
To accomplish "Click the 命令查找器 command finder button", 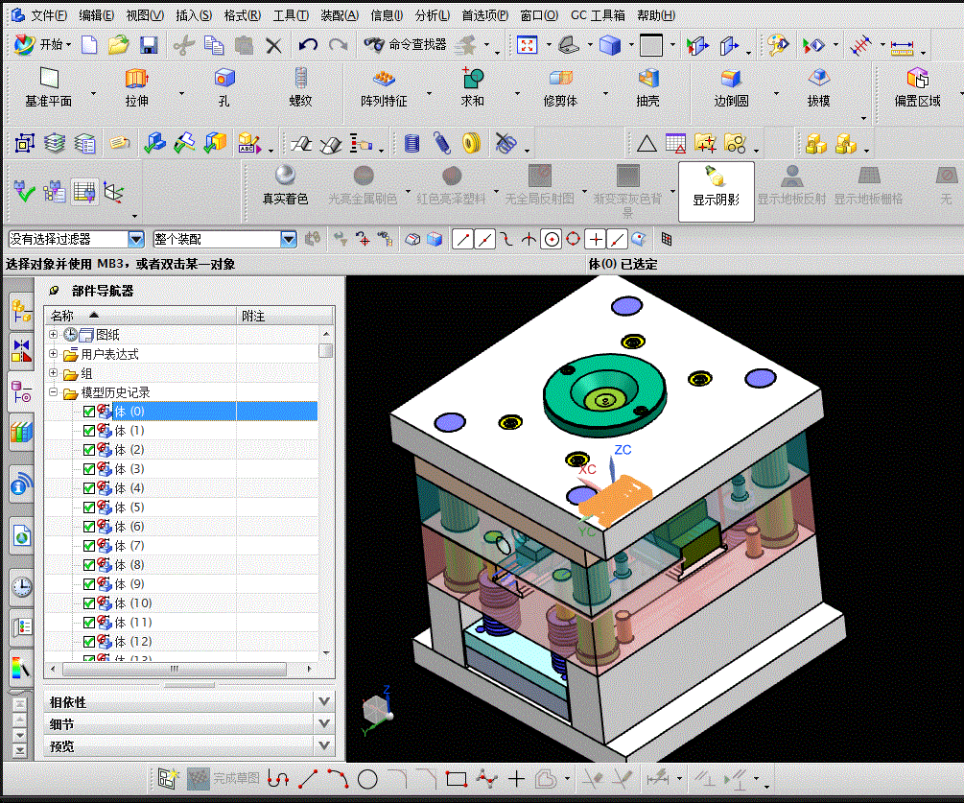I will click(x=406, y=44).
